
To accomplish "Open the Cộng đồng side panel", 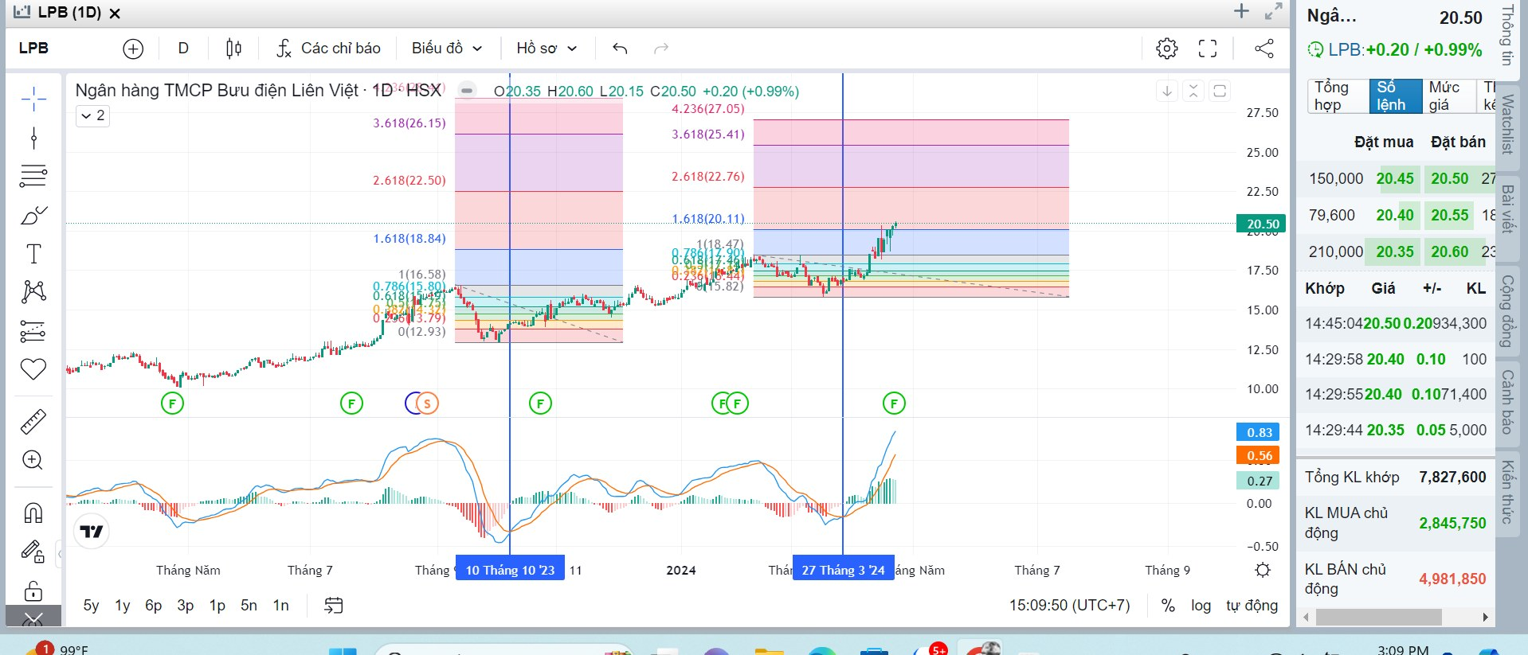I will pos(1507,310).
